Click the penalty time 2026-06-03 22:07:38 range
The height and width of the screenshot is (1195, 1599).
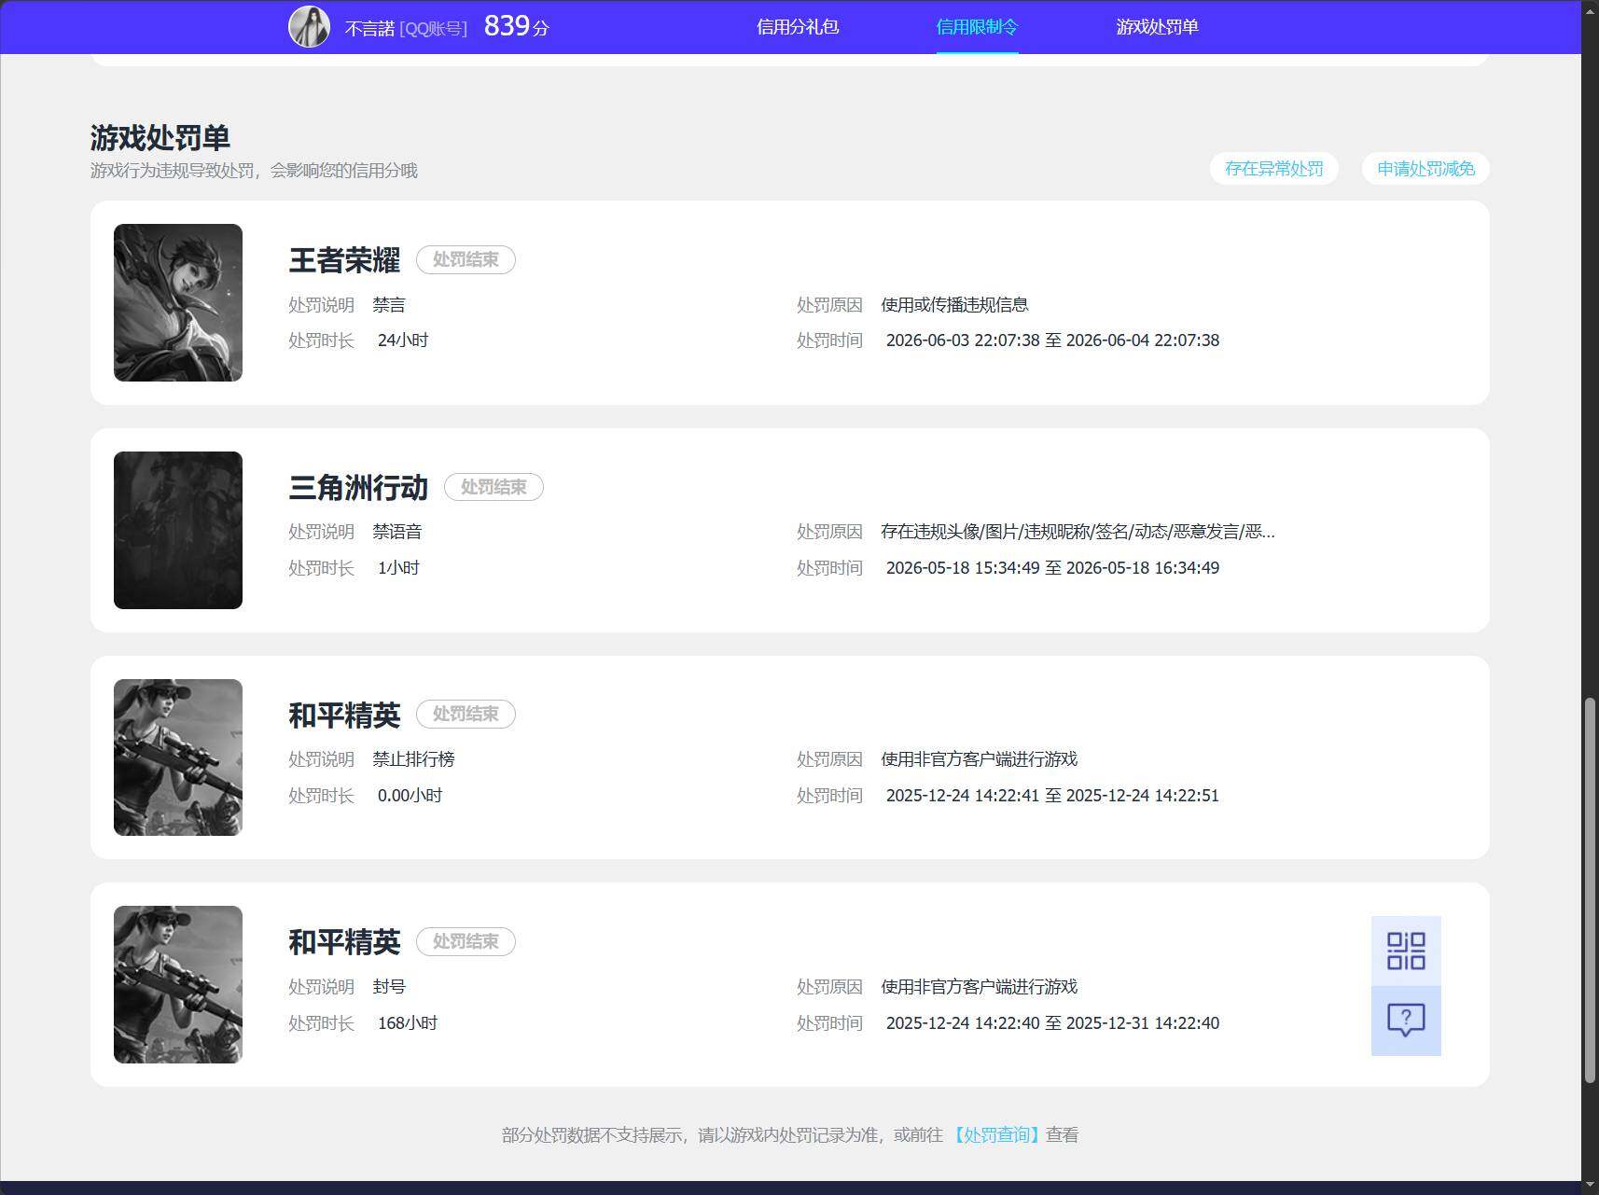pos(1052,340)
